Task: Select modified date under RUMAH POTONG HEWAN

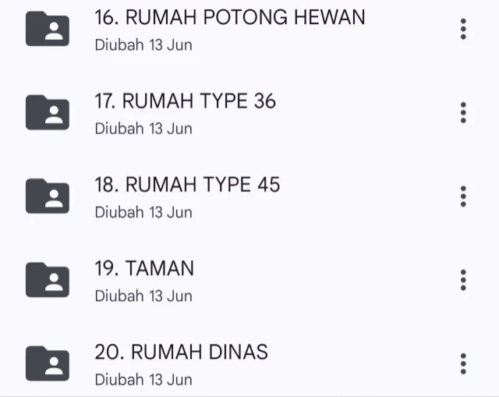Action: [x=143, y=44]
